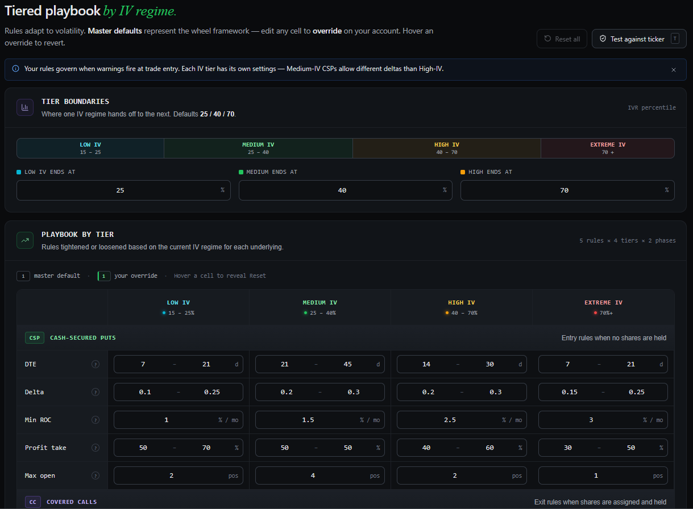Open Test against ticker
The width and height of the screenshot is (693, 509).
pyautogui.click(x=638, y=39)
